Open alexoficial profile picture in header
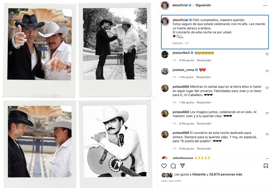The height and width of the screenshot is (188, 270). [164, 5]
